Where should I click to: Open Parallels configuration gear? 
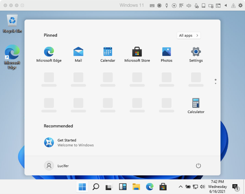pyautogui.click(x=240, y=5)
